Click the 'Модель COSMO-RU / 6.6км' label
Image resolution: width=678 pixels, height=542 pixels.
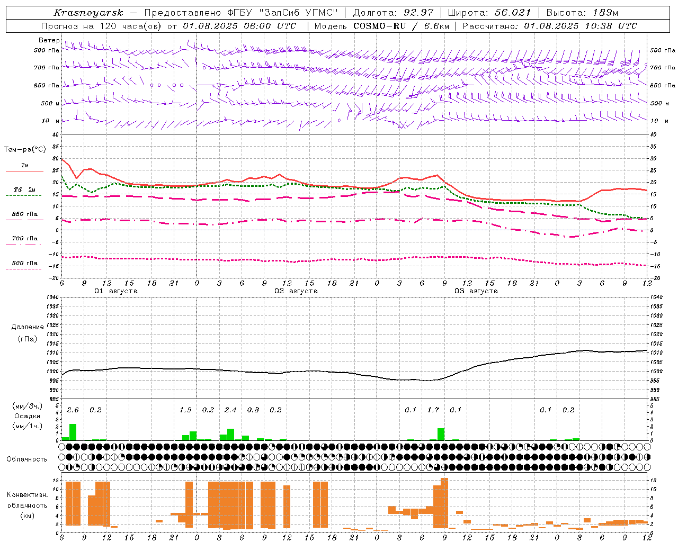pos(382,26)
